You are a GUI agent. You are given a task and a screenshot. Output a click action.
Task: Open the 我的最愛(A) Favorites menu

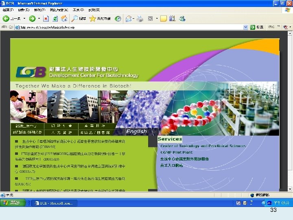[x=59, y=10]
